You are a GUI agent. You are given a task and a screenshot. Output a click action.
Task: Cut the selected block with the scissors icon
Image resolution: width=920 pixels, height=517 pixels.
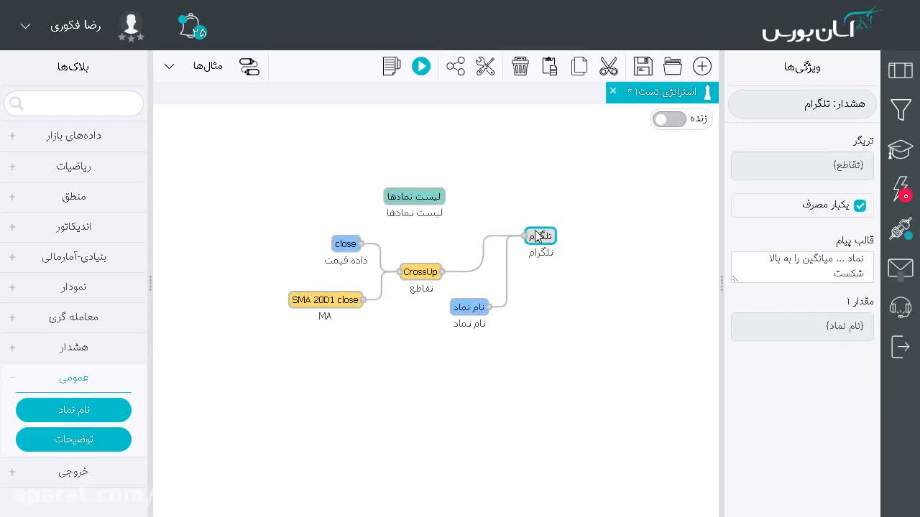609,66
